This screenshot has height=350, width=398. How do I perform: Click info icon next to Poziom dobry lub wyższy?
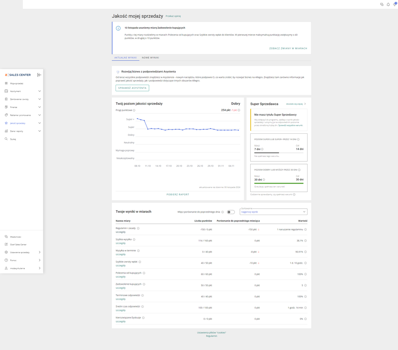[x=299, y=170]
